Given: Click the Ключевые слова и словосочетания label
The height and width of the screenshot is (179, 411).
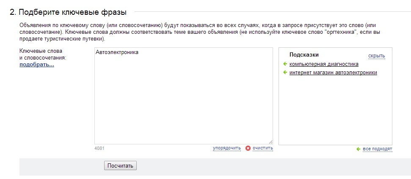Looking at the screenshot, I should coord(43,54).
